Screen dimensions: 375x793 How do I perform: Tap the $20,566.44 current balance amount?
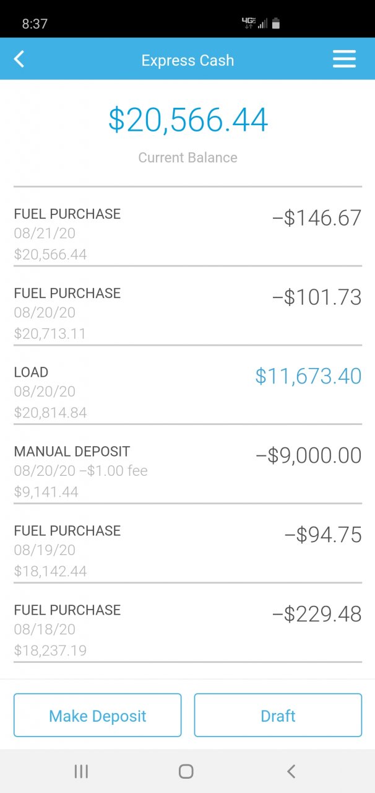[187, 120]
